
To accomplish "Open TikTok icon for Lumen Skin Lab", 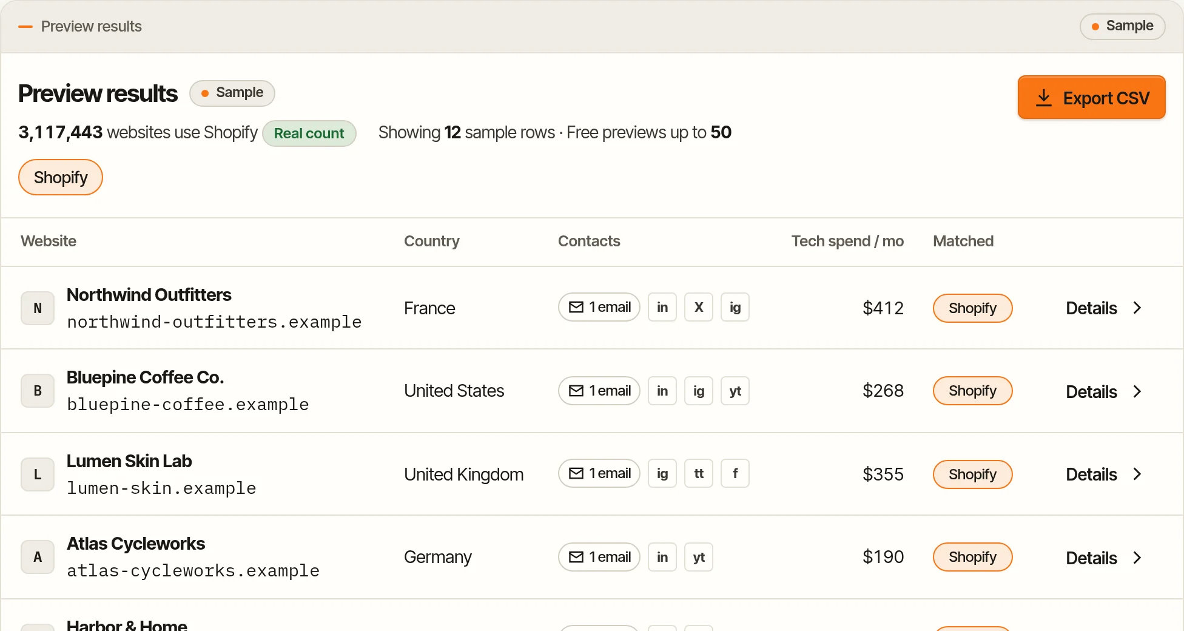I will 699,474.
